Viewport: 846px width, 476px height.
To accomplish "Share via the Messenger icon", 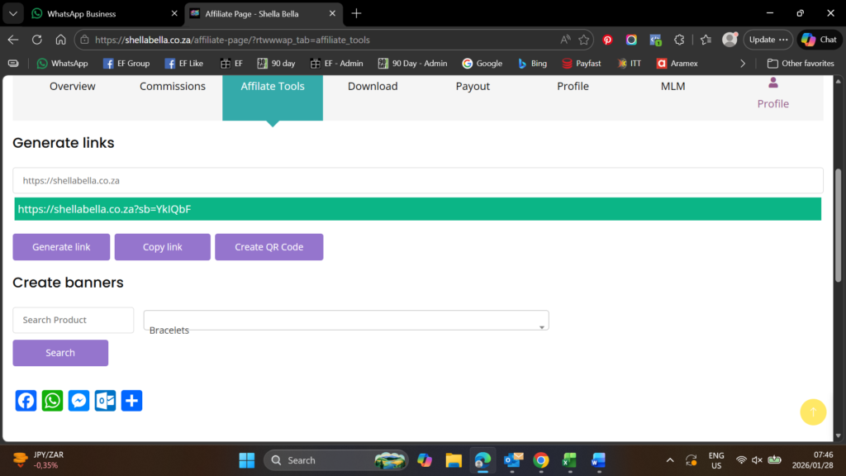I will [x=79, y=401].
